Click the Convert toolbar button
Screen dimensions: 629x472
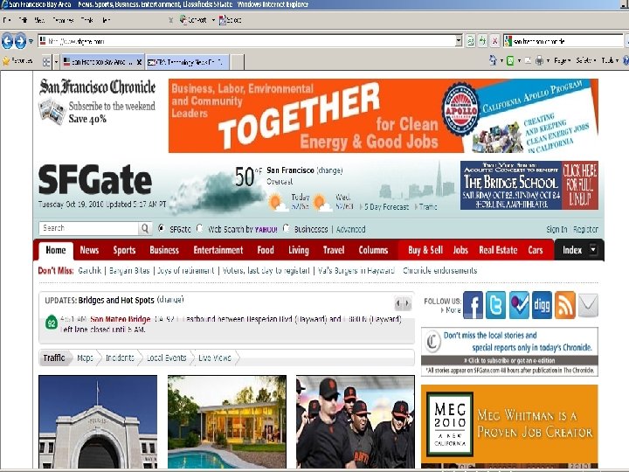193,19
